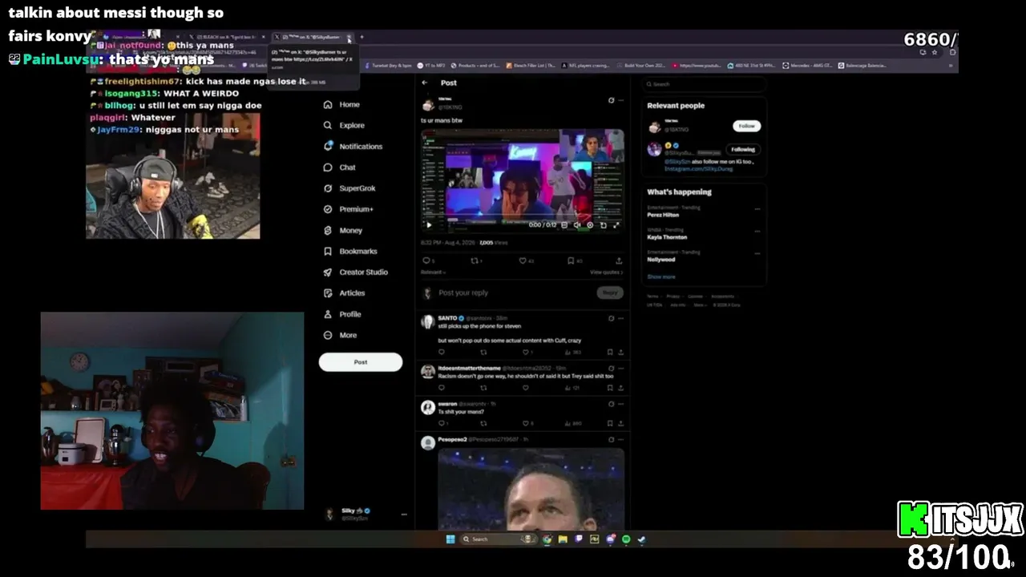Open Money in the X sidebar
Image resolution: width=1026 pixels, height=577 pixels.
pos(342,230)
